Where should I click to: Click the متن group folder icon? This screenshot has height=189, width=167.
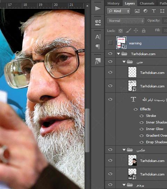coord(130,62)
